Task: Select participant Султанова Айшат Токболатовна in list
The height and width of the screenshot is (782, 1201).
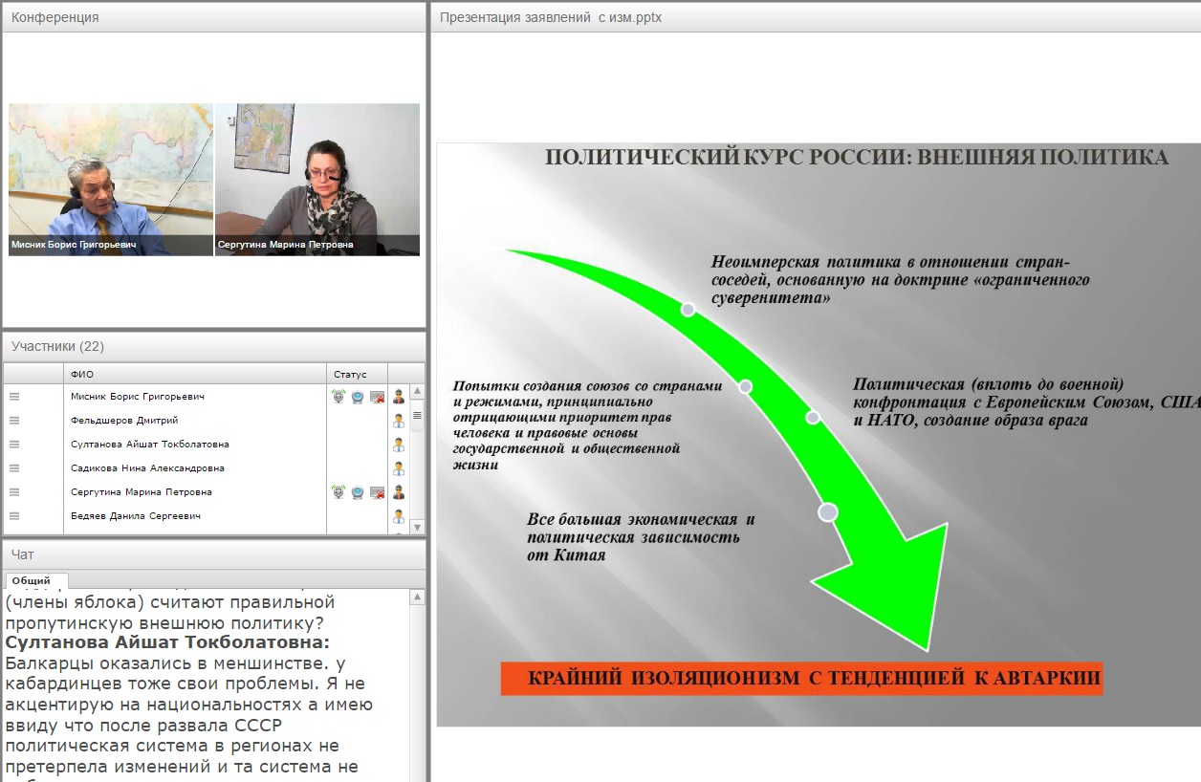Action: (150, 445)
